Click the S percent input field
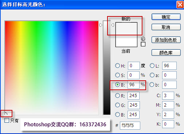Viewport: 184px width, 134px height. [133, 75]
